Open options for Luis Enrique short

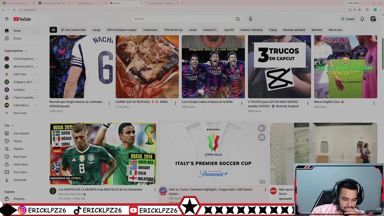point(241,103)
